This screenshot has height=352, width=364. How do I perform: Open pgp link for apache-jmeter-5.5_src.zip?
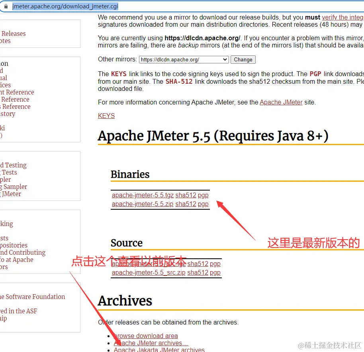[x=215, y=273]
